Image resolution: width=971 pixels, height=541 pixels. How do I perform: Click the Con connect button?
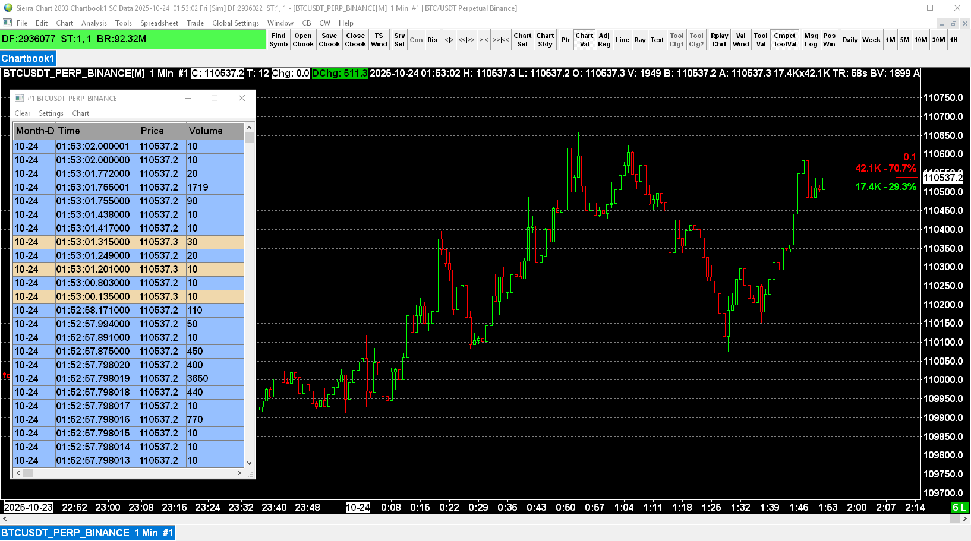417,40
